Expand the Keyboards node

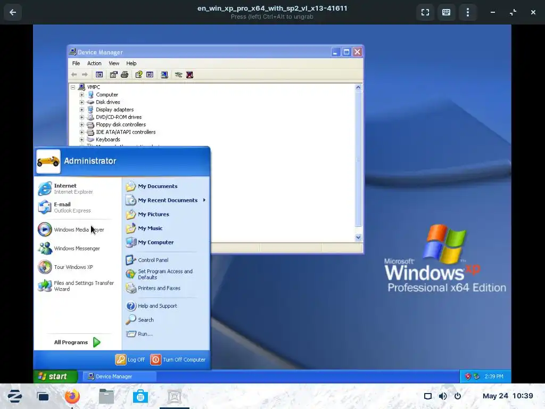[x=81, y=140]
